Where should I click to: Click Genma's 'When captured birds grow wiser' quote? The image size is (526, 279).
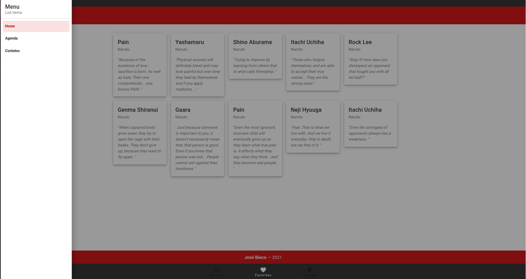139,142
